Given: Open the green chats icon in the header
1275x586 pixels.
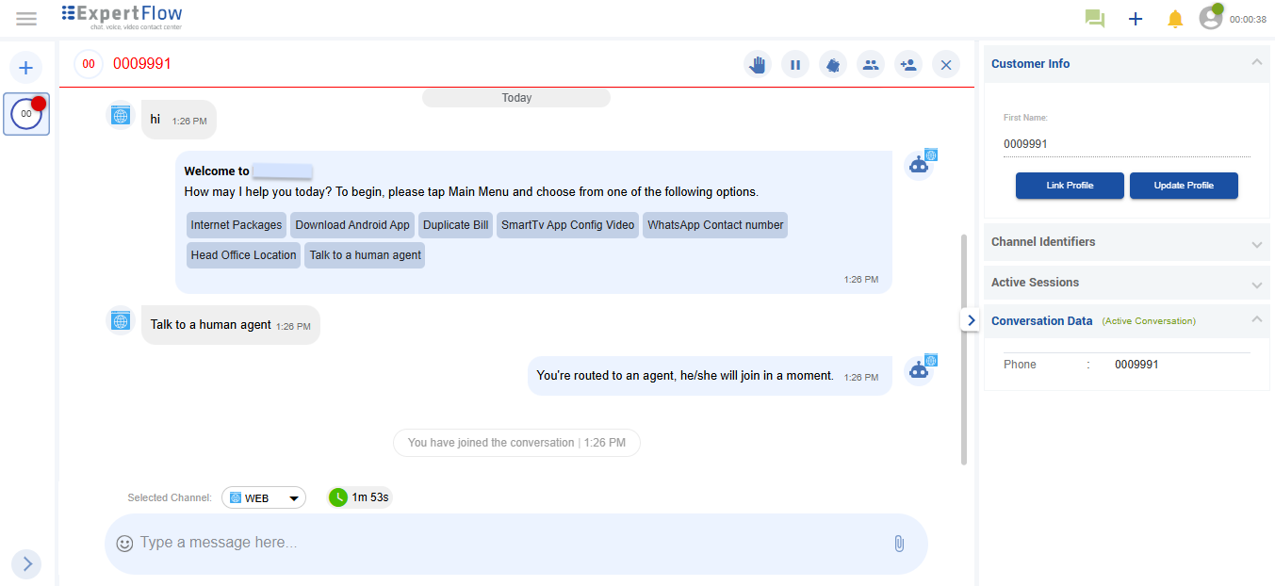Looking at the screenshot, I should (x=1094, y=18).
